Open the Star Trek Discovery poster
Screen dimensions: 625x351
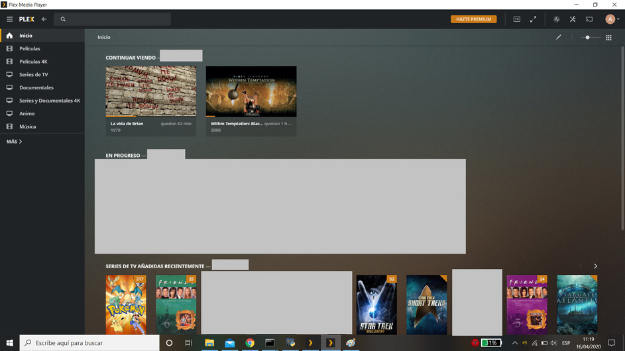point(376,305)
